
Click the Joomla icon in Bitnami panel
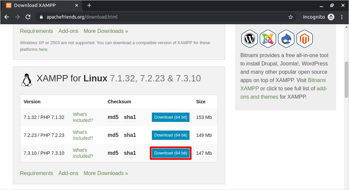click(268, 39)
